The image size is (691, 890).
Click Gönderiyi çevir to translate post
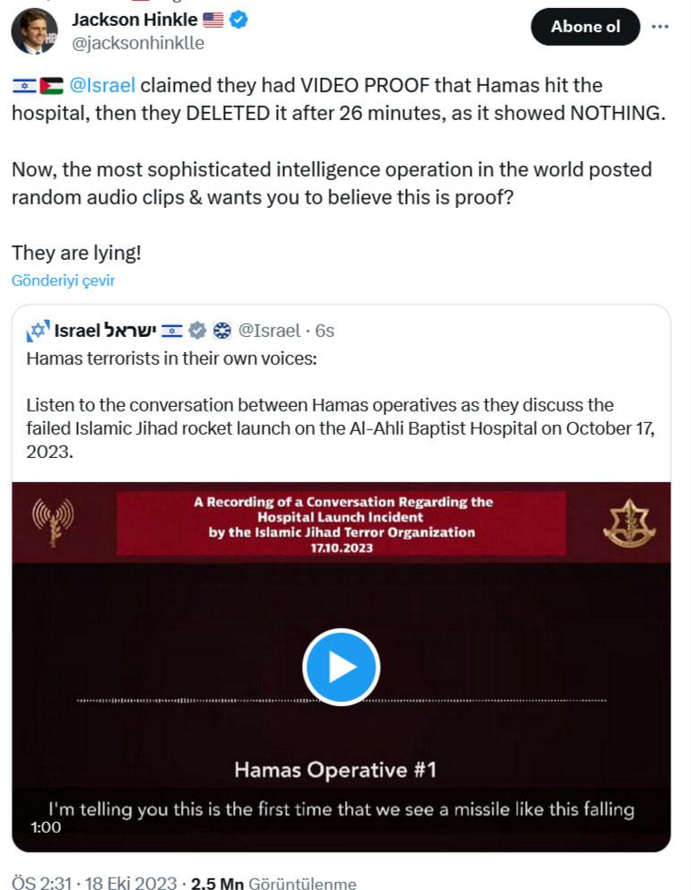click(x=64, y=281)
